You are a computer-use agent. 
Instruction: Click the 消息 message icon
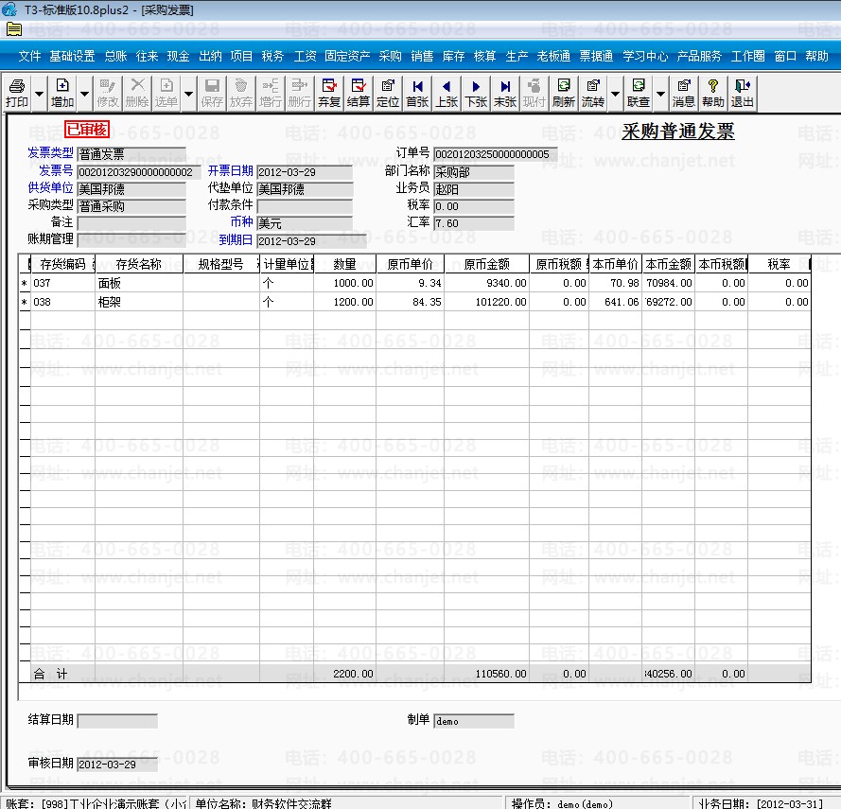coord(683,94)
